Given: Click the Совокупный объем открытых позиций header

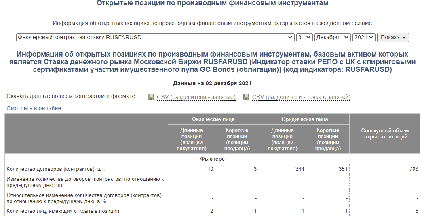Looking at the screenshot, I should pos(385,134).
